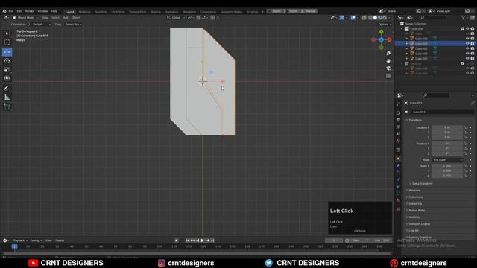Open the Modifiers wrench tab
The image size is (477, 268).
tap(398, 166)
